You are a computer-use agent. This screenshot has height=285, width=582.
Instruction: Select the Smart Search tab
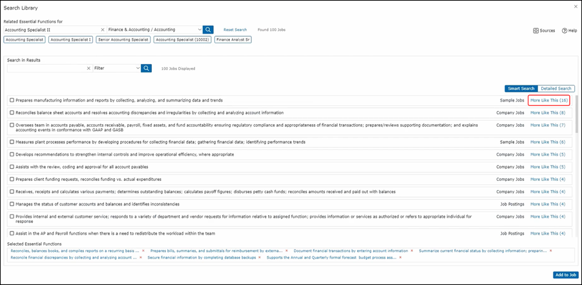click(521, 89)
